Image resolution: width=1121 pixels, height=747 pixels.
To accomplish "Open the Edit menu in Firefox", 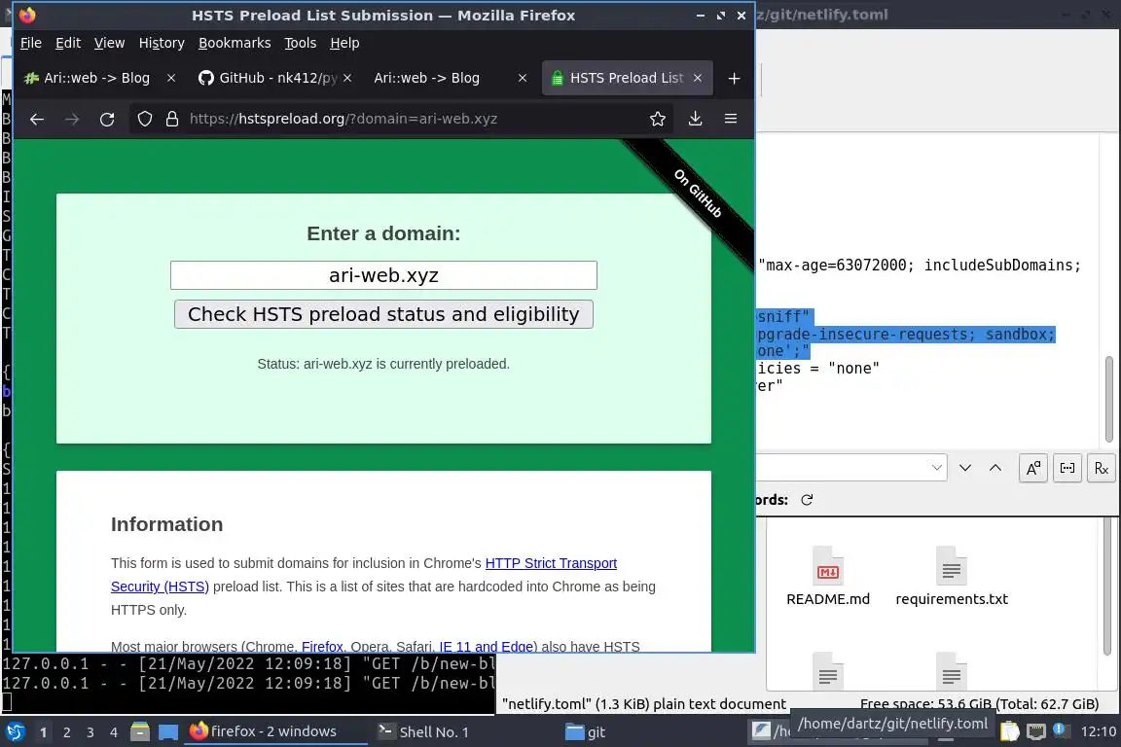I will click(x=68, y=43).
